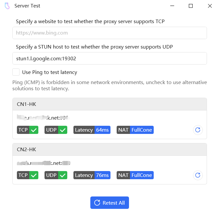Click the retest icon for CN1-HK server
Image resolution: width=219 pixels, height=217 pixels.
(x=198, y=130)
